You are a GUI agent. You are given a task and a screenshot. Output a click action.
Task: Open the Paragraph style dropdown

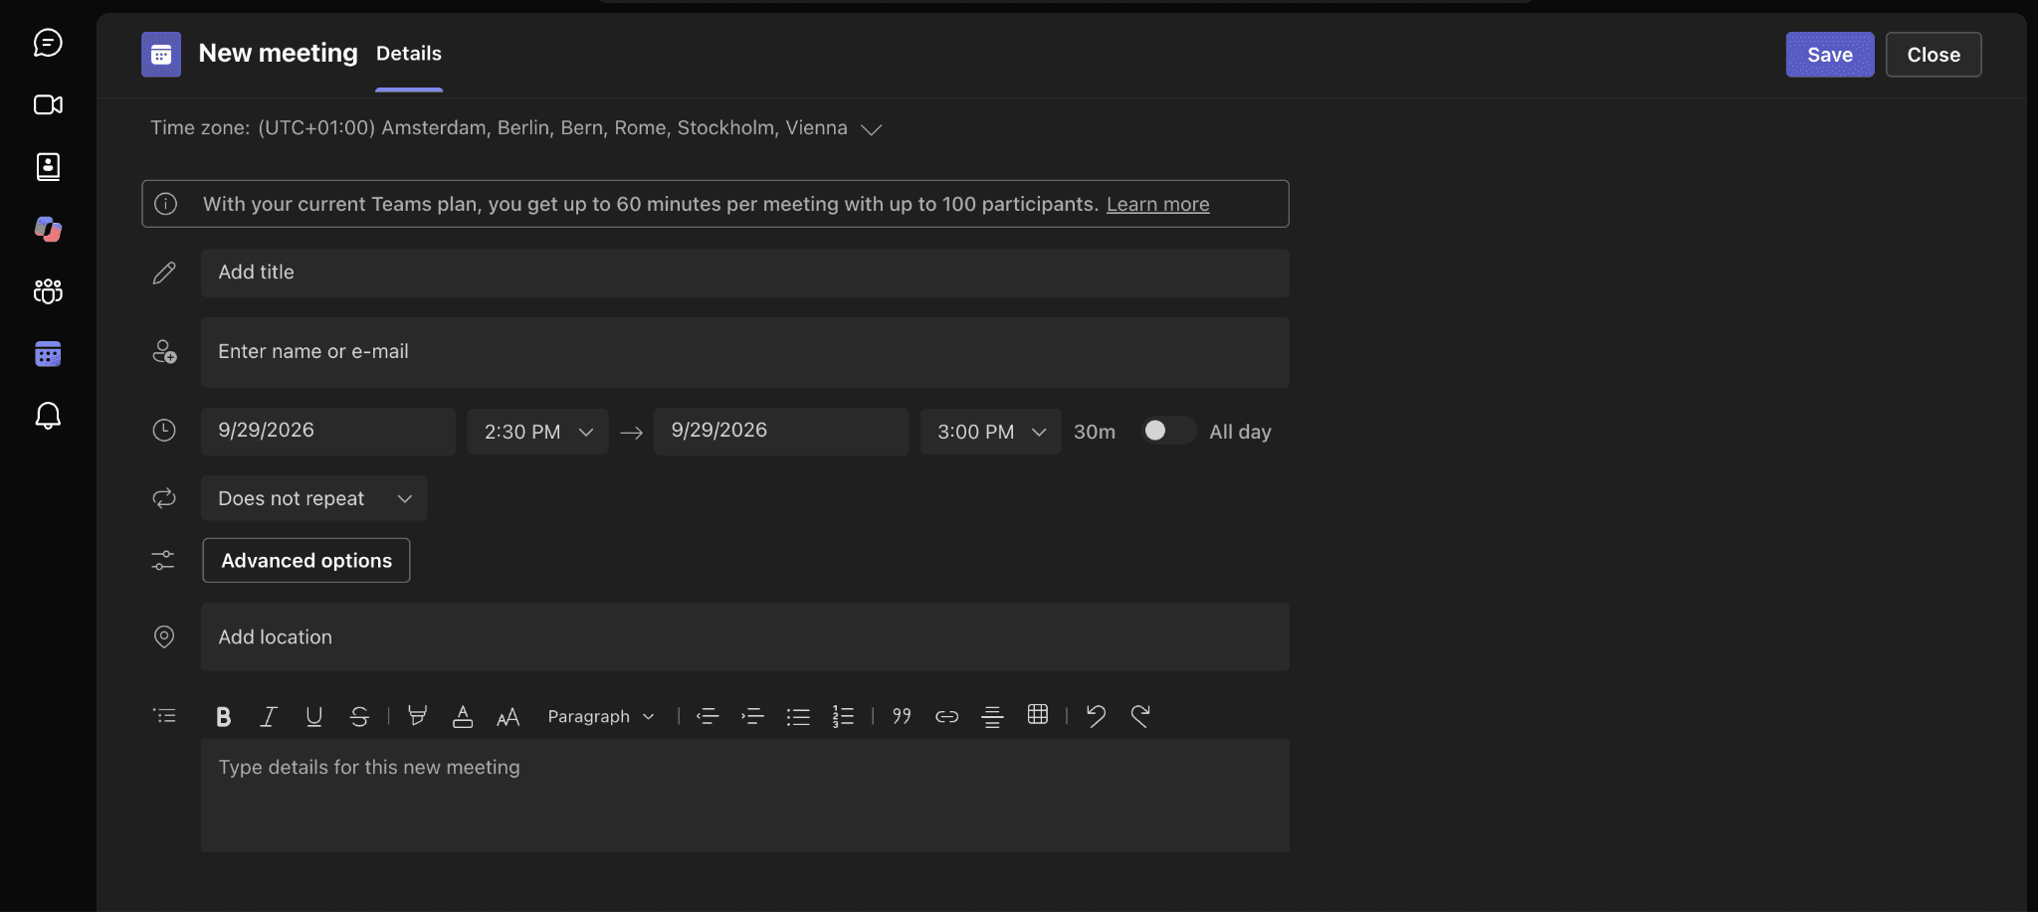point(601,716)
